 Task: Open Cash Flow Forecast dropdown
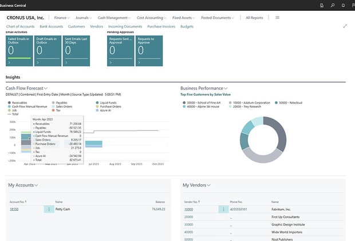26,88
